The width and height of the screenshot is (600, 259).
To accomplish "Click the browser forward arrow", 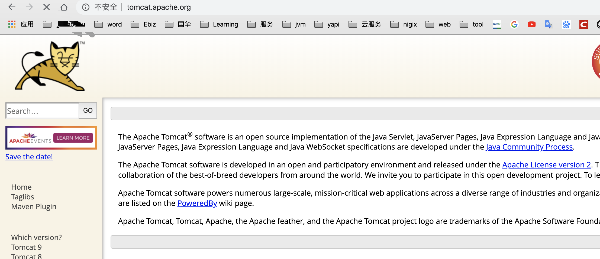I will point(29,7).
